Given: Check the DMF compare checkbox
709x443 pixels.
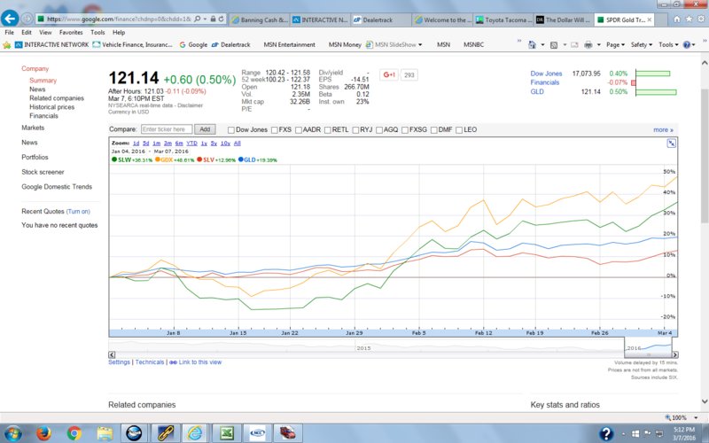Looking at the screenshot, I should 433,130.
